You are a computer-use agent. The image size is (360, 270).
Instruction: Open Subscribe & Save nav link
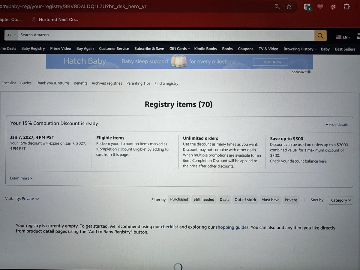[x=149, y=48]
